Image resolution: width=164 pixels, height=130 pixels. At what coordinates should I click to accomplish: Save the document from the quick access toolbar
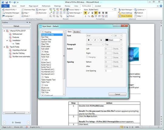point(7,2)
